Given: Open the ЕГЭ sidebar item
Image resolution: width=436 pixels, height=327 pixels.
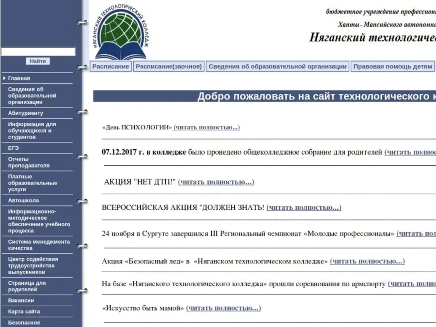Looking at the screenshot, I should pyautogui.click(x=14, y=148).
